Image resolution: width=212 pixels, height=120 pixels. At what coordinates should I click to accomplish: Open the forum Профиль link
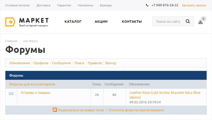point(41,63)
